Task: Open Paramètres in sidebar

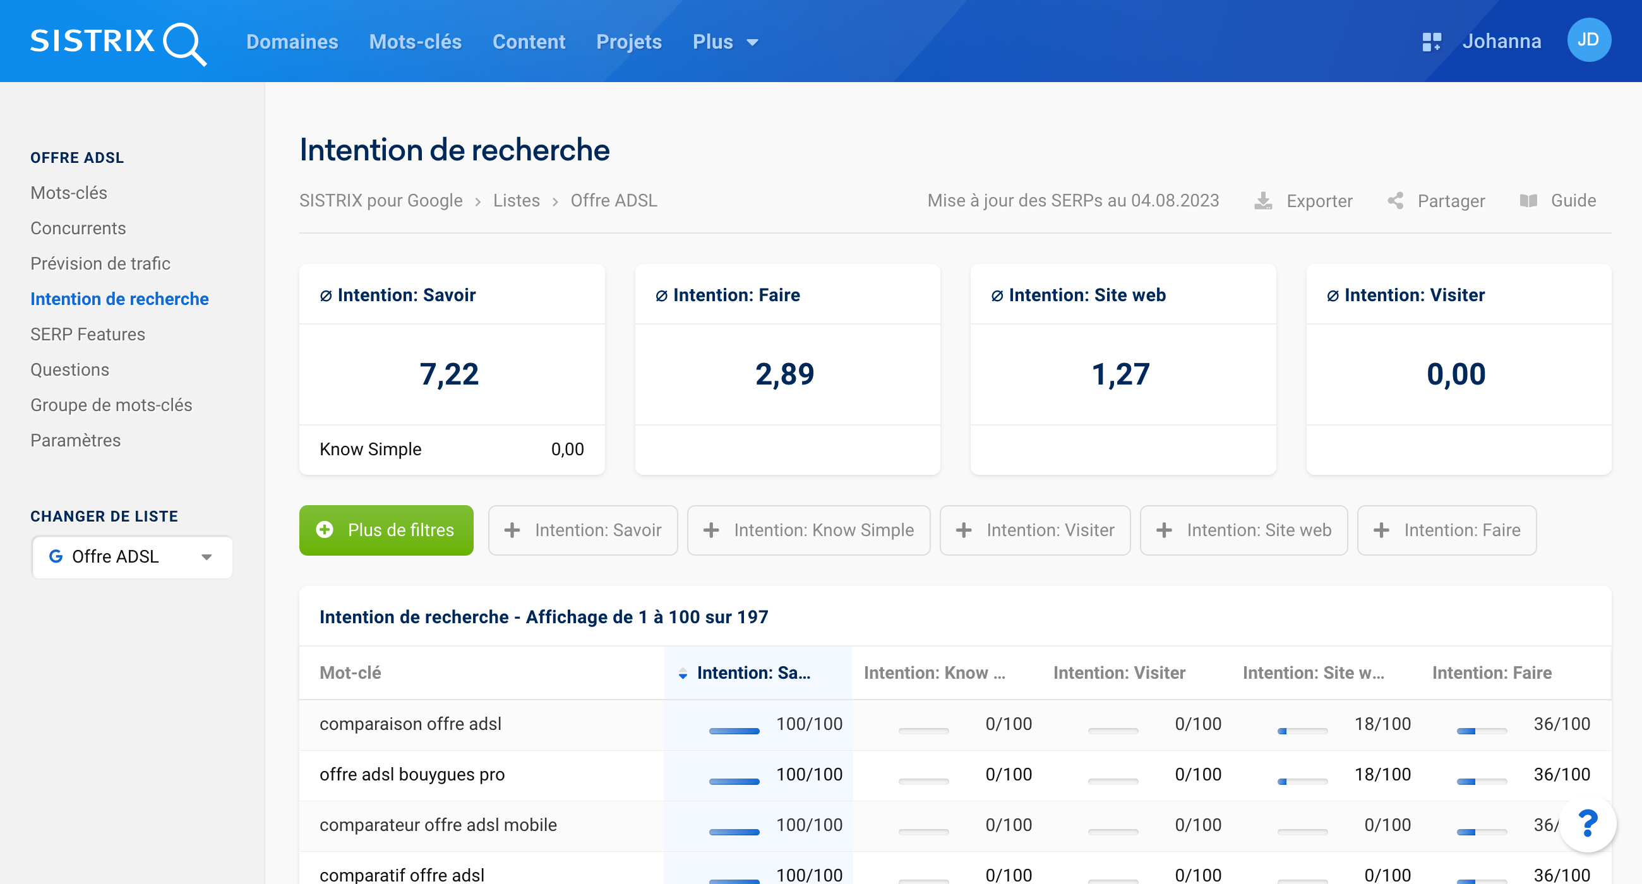Action: 75,440
